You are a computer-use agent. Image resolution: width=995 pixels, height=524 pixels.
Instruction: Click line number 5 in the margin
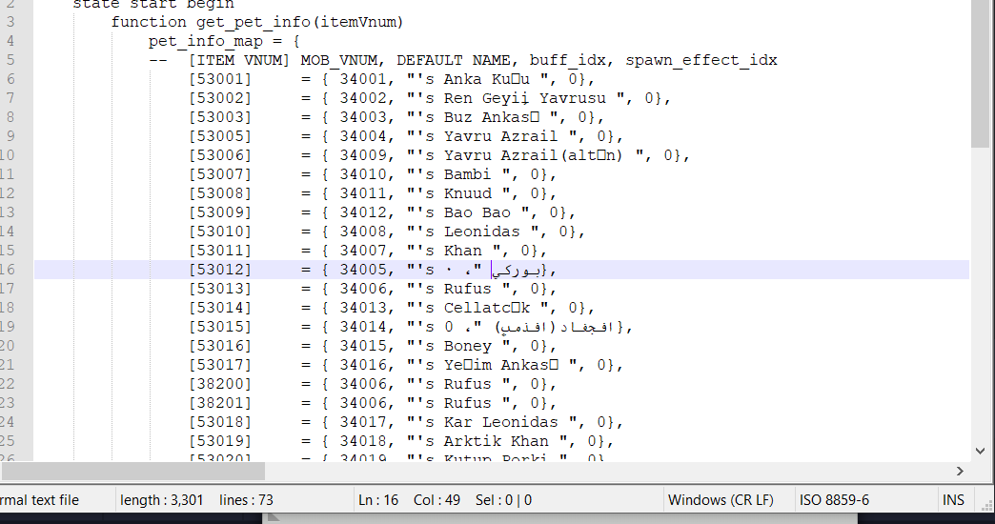pyautogui.click(x=10, y=60)
